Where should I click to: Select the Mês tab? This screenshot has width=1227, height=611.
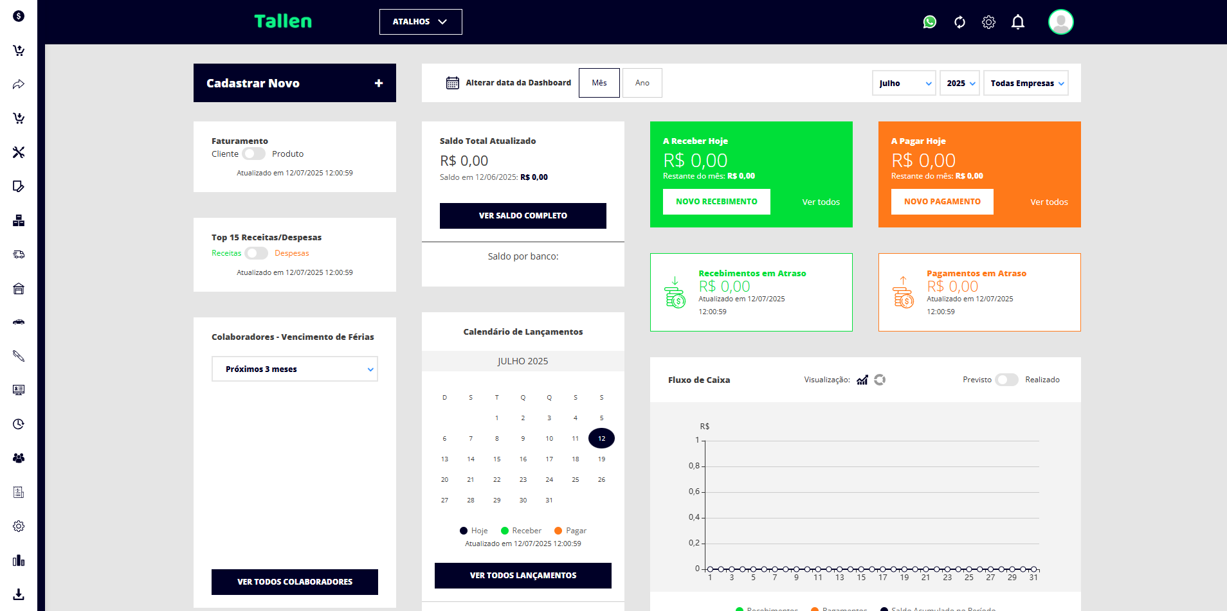599,83
